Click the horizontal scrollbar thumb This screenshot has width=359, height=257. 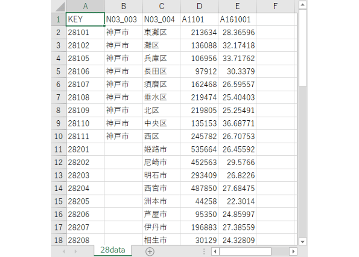click(x=246, y=251)
